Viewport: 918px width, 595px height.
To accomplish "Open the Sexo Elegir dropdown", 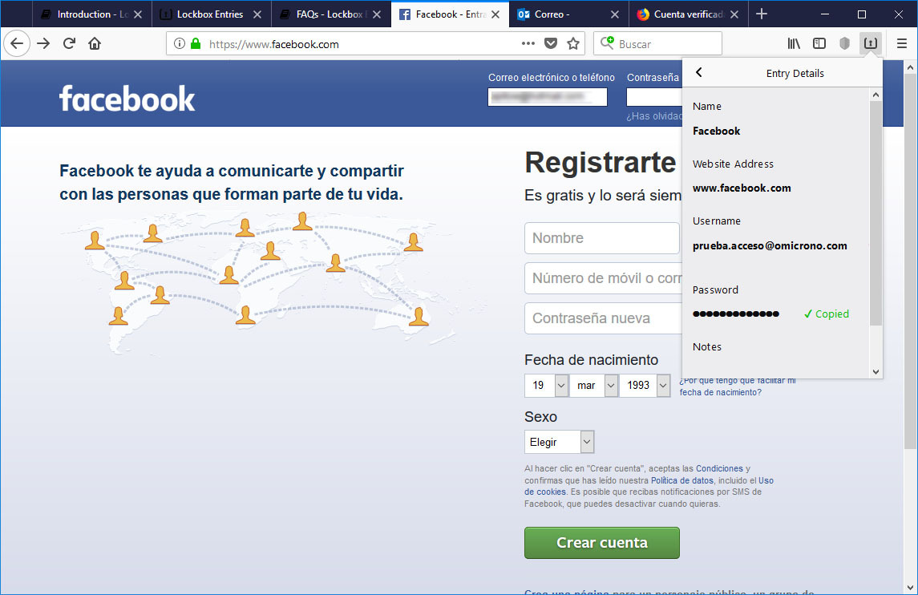I will click(x=559, y=442).
